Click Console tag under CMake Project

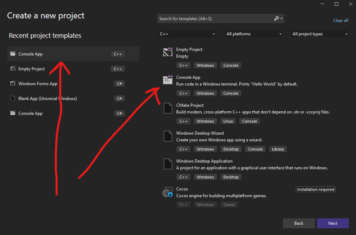coord(250,121)
